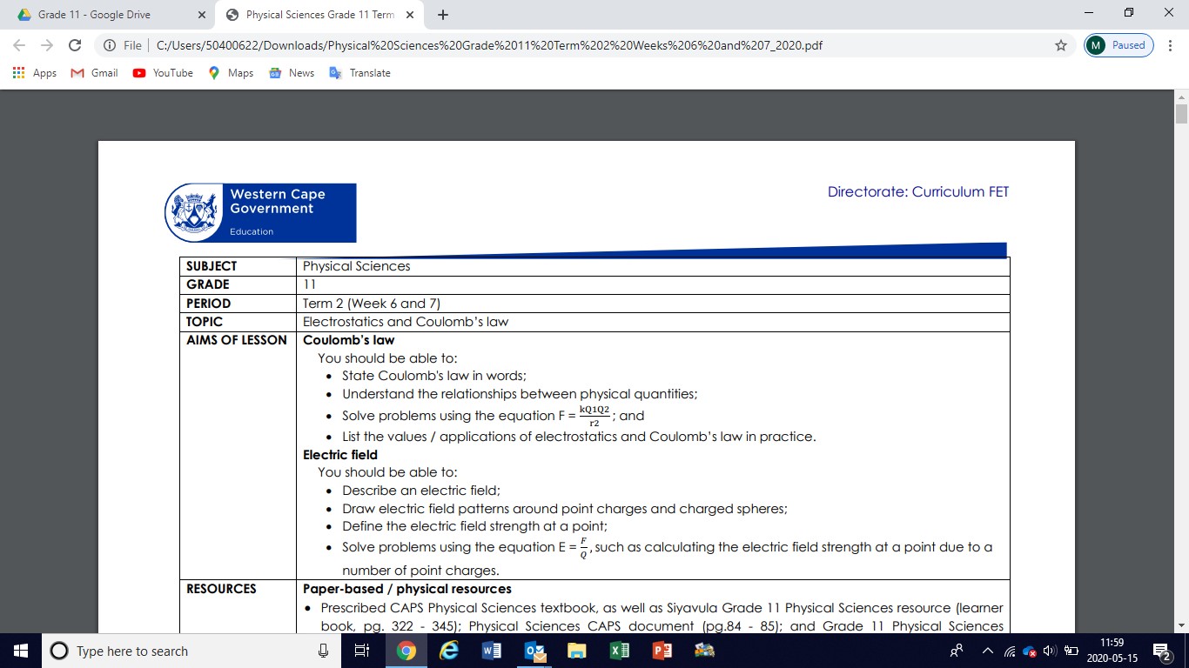Open Task View on the taskbar
The width and height of the screenshot is (1189, 668).
[x=362, y=651]
